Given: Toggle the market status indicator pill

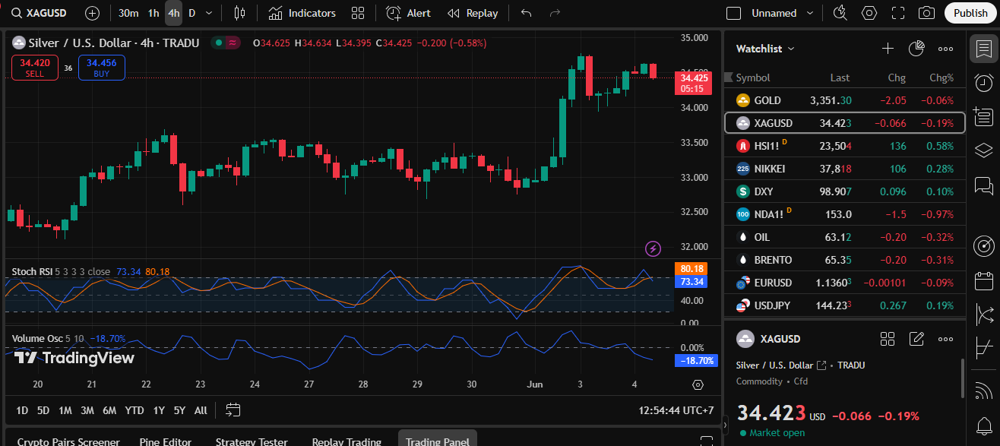Looking at the screenshot, I should (x=225, y=43).
